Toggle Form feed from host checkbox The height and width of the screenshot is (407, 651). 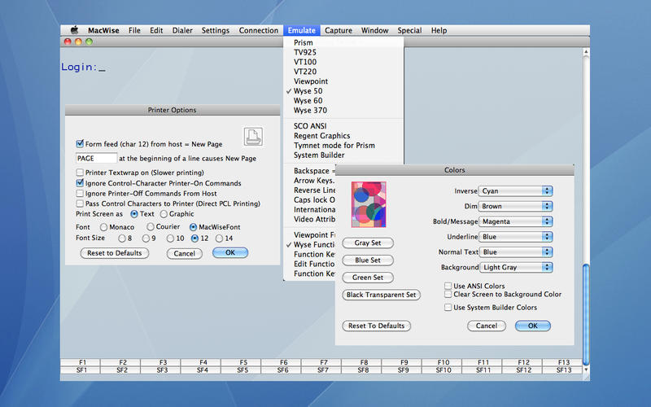point(80,144)
